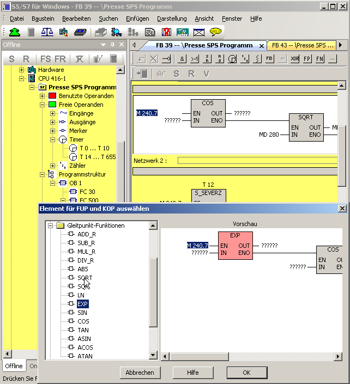The height and width of the screenshot is (384, 350).
Task: Collapse the Freie Operanden node
Action: [42, 105]
